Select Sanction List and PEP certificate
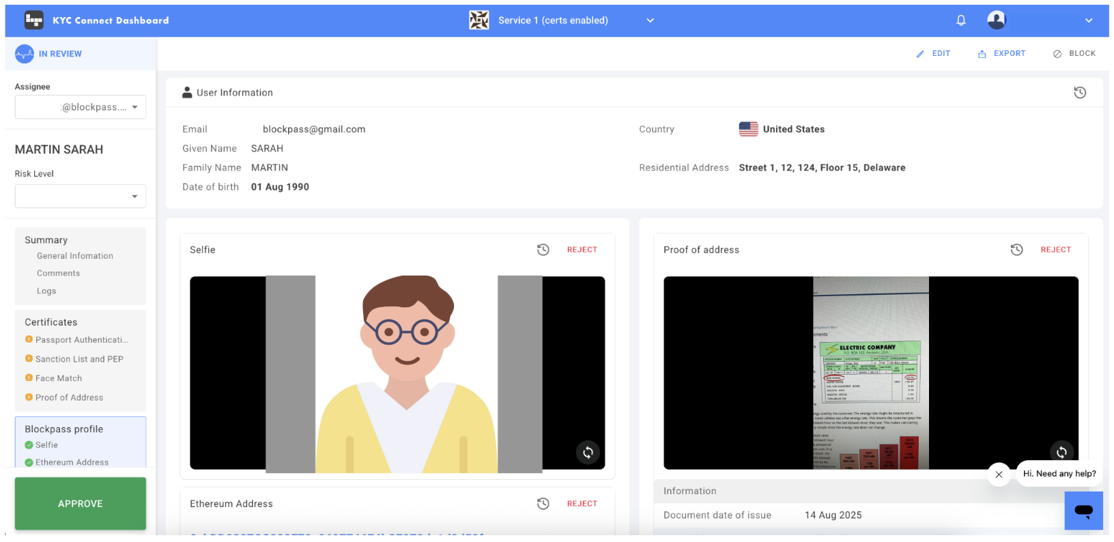This screenshot has height=542, width=1114. (79, 359)
